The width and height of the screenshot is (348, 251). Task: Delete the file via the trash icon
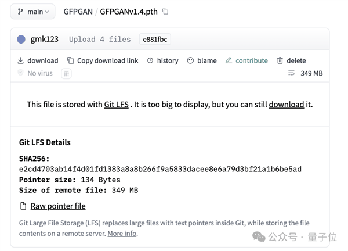click(280, 60)
